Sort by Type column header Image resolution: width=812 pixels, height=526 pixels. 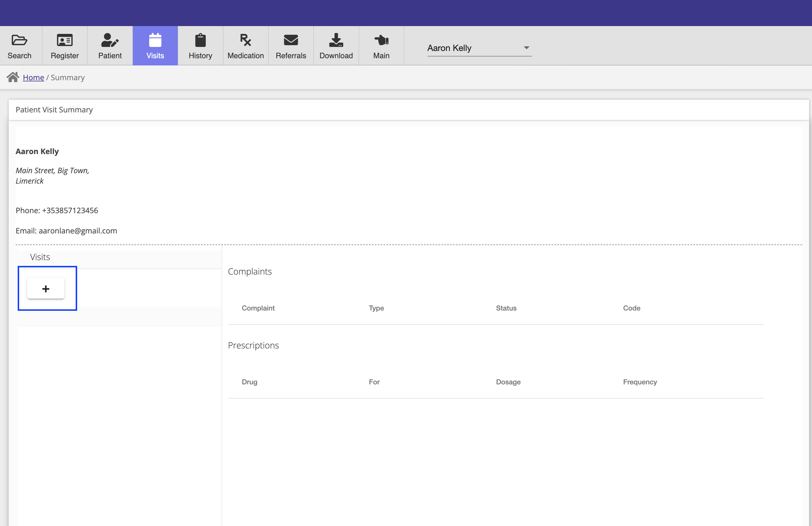(376, 308)
